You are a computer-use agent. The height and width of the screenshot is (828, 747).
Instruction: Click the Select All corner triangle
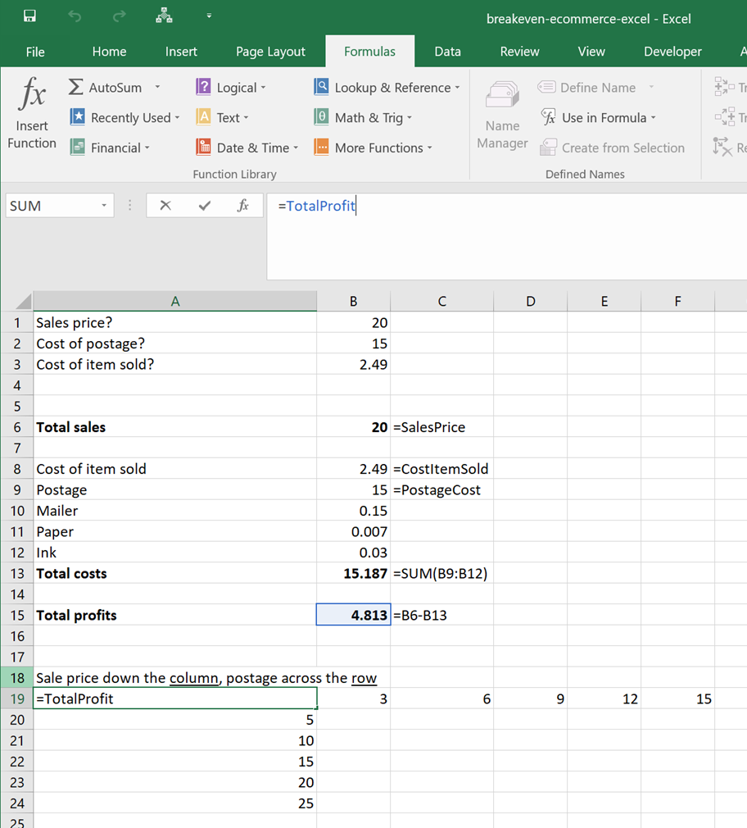(24, 301)
